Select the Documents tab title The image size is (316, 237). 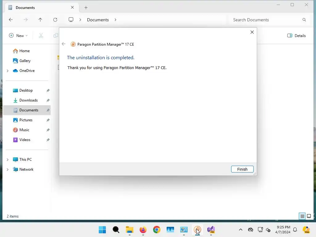tap(25, 8)
